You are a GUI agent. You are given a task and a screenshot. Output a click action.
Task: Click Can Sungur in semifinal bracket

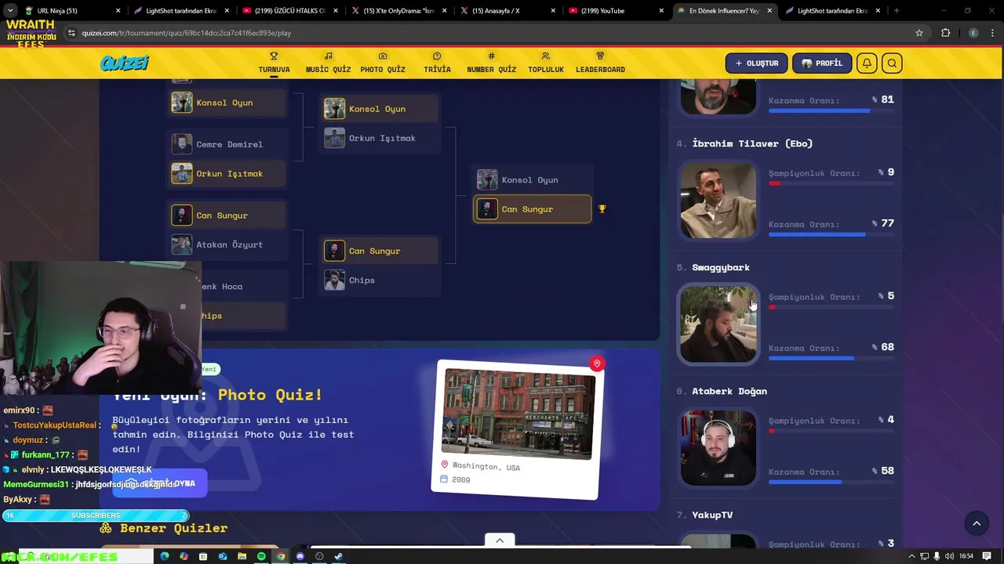[380, 251]
